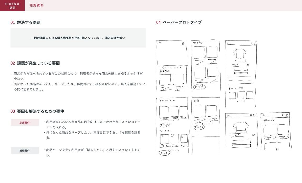Click the header heart icon in the お気に入り sketch

pos(283,115)
